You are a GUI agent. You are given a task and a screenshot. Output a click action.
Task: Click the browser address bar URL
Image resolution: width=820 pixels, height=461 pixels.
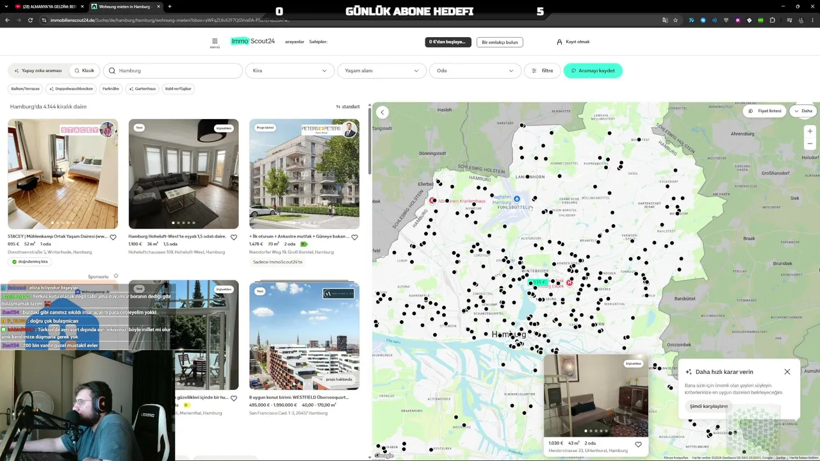(170, 20)
